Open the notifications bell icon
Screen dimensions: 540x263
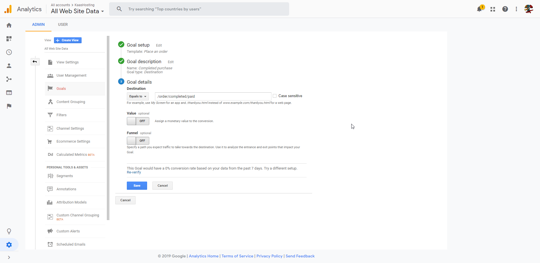[x=479, y=9]
